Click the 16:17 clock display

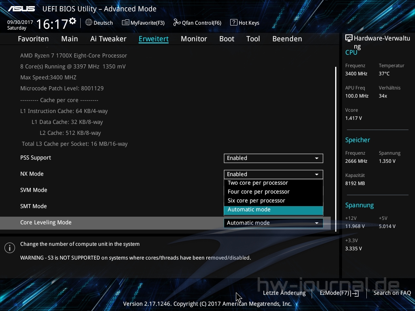52,24
